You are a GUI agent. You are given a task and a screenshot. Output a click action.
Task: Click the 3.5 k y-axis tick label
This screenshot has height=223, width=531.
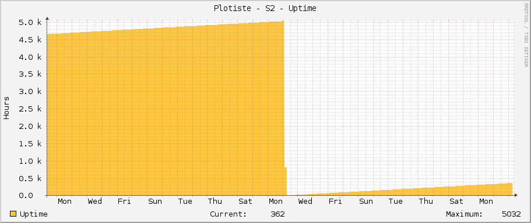pos(30,74)
